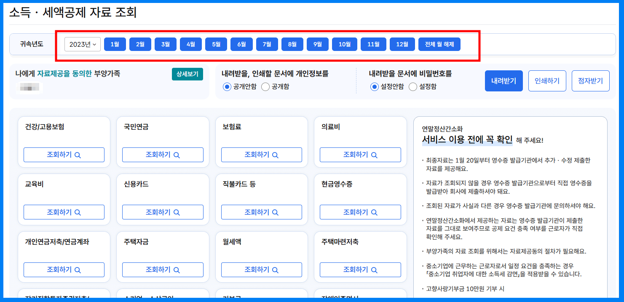Click 전체 월 해제 to deselect months
The image size is (624, 302).
tap(439, 44)
